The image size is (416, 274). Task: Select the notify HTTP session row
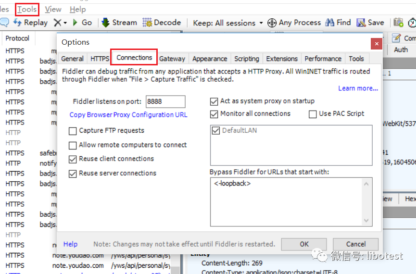[29, 163]
